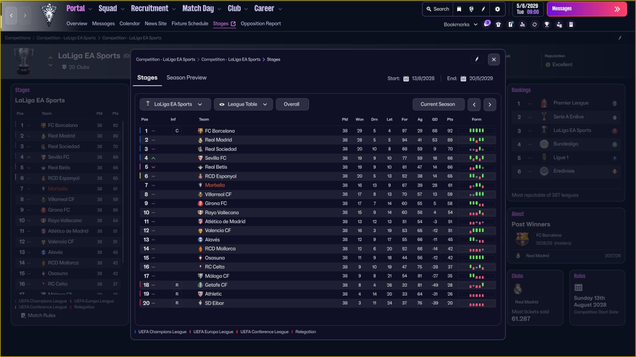
Task: Click Serie A Enilive in Rankings
Action: (568, 117)
